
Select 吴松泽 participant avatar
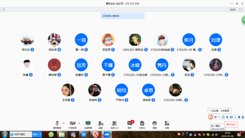[x=54, y=40]
